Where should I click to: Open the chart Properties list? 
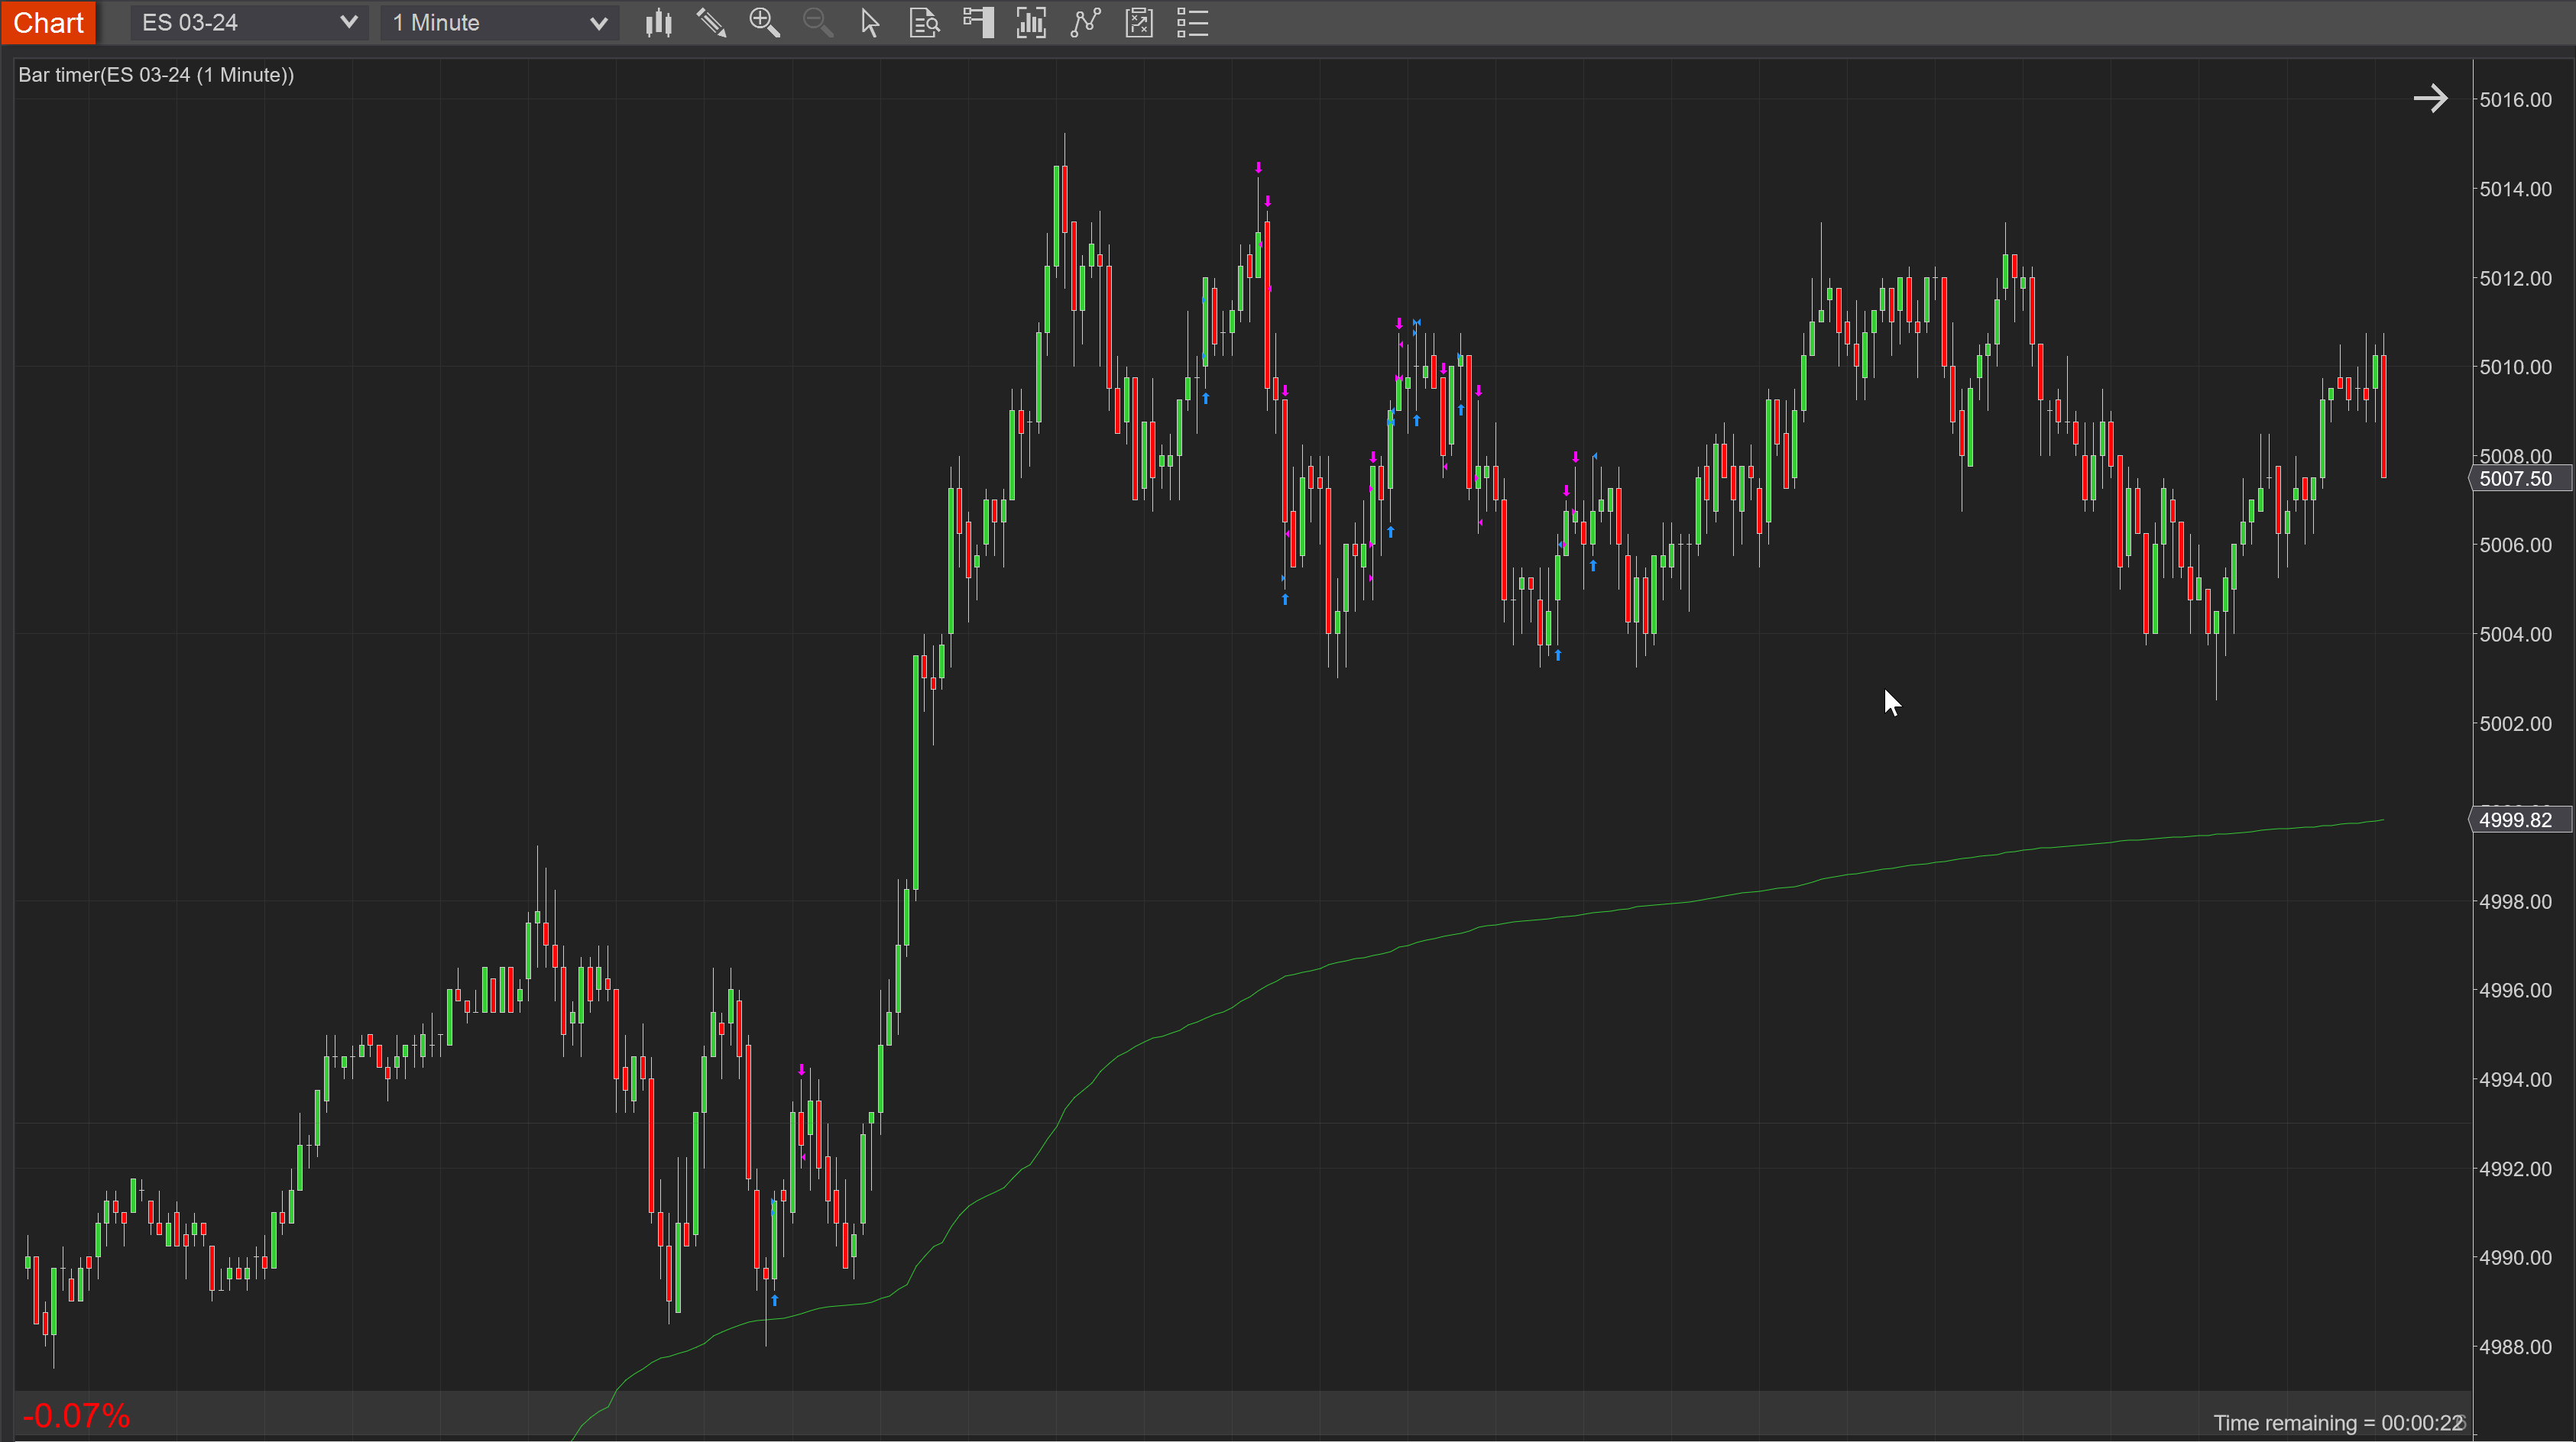coord(1193,23)
